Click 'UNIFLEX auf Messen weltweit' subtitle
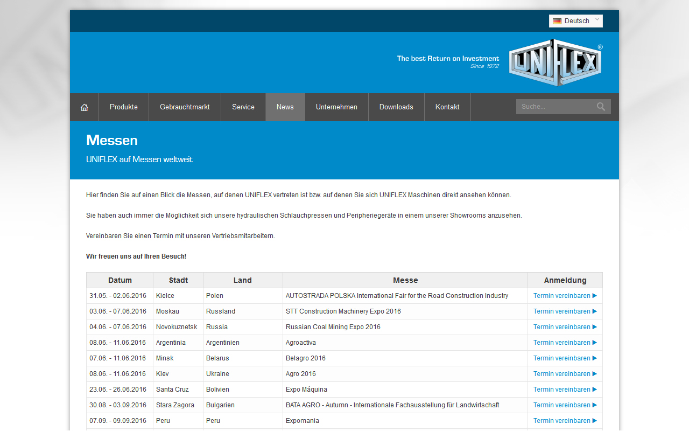 click(139, 159)
